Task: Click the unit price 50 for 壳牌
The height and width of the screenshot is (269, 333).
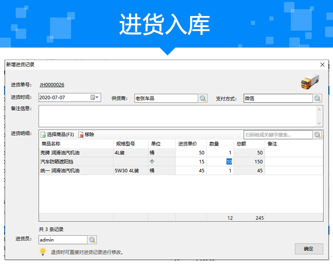Action: tap(191, 153)
